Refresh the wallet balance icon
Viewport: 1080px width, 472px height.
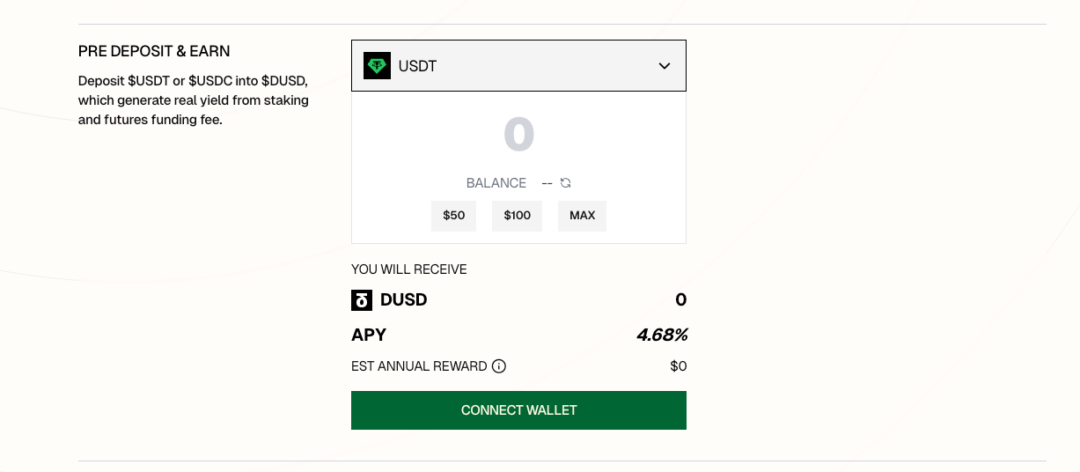coord(566,183)
